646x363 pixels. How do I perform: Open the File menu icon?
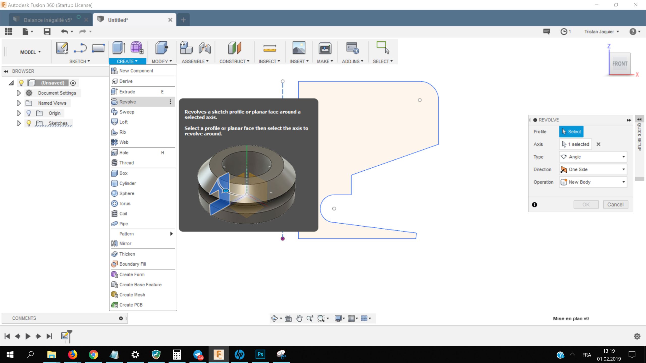click(x=25, y=32)
